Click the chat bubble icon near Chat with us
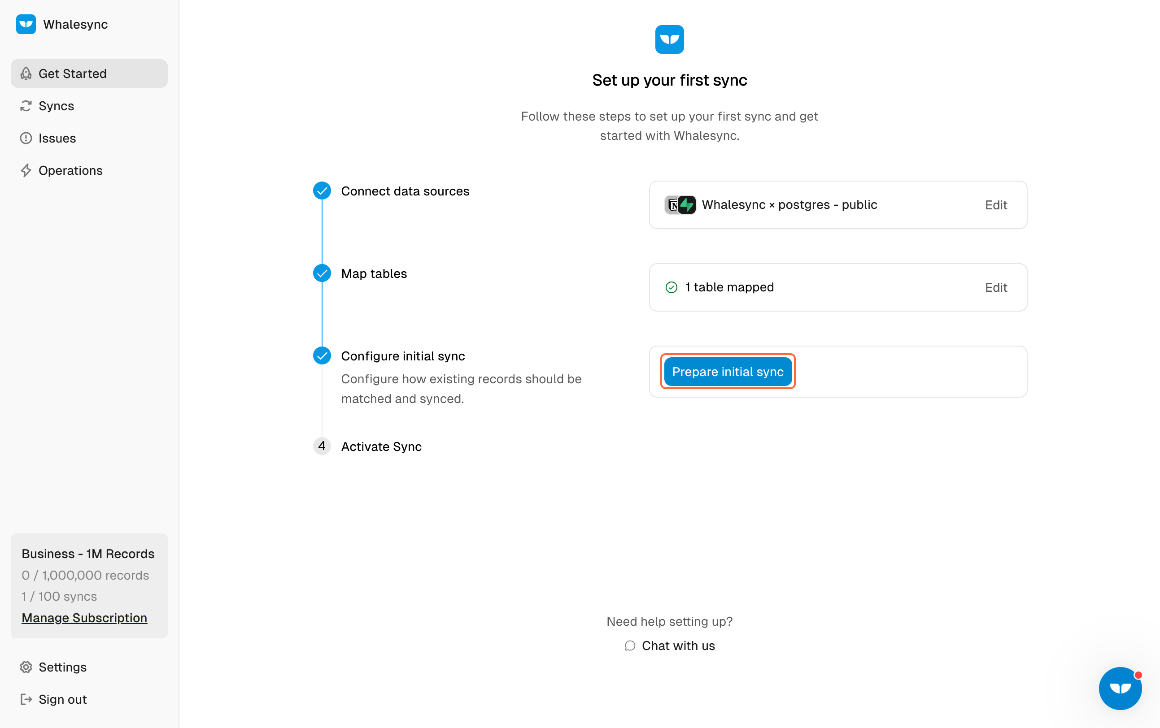The image size is (1160, 728). [x=630, y=646]
